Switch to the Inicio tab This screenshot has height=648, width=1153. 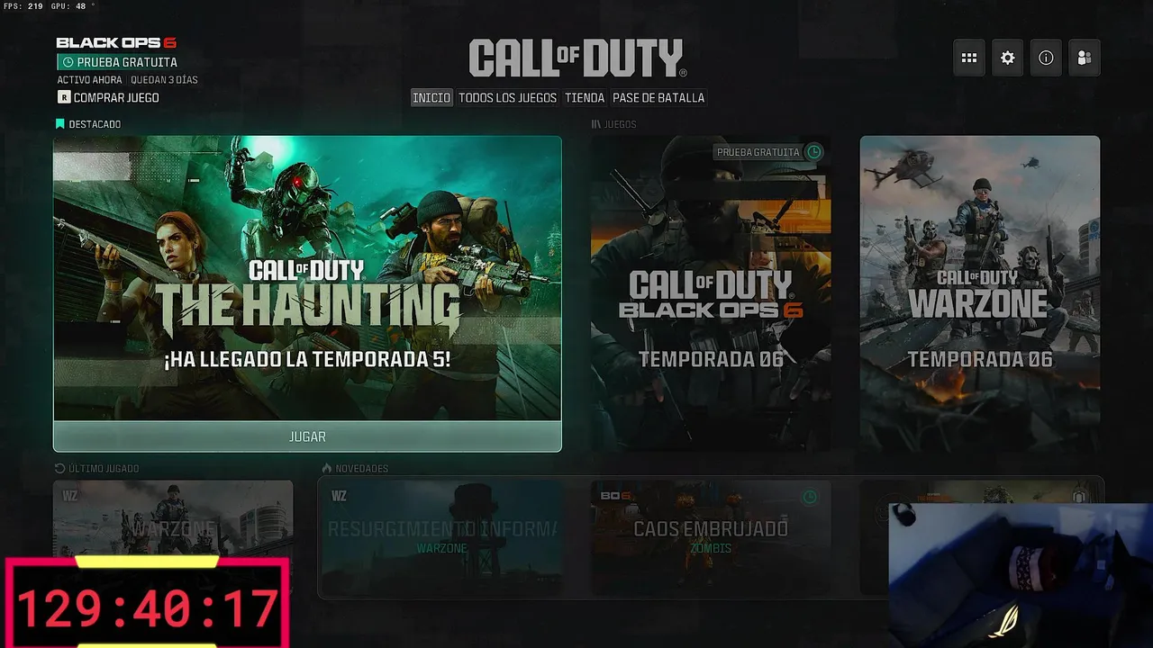coord(431,97)
